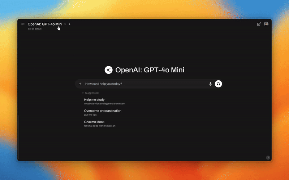Screen dimensions: 289x180
Task: Click the large OpenAI: GPT-4o Mini heading
Action: pos(150,70)
